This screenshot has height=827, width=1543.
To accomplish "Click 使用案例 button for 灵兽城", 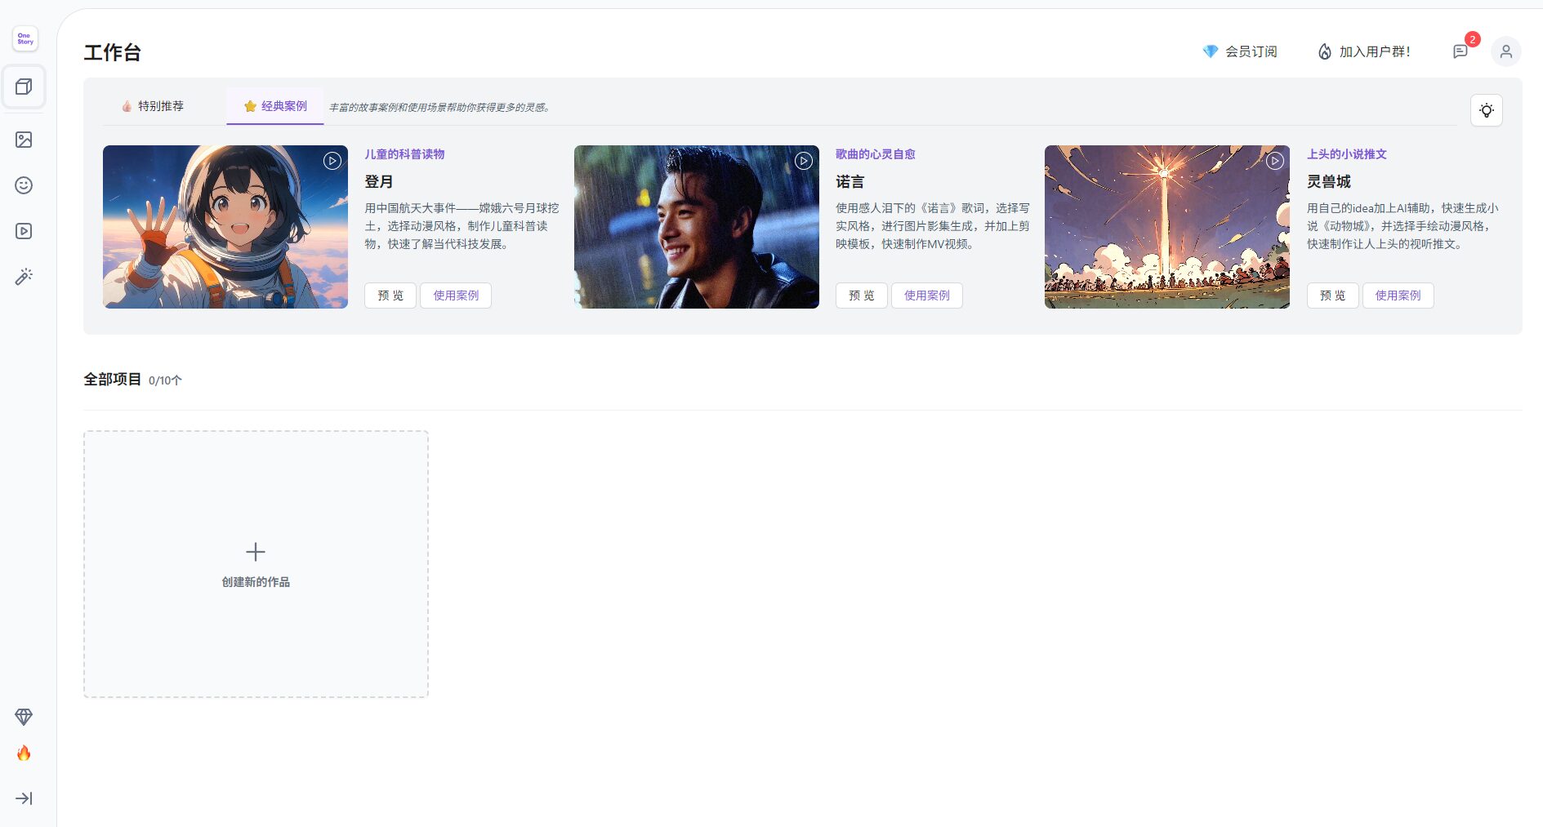I will (x=1398, y=296).
